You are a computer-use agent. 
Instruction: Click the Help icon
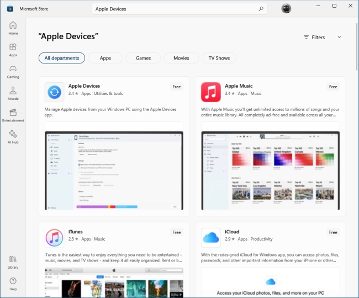tap(13, 283)
